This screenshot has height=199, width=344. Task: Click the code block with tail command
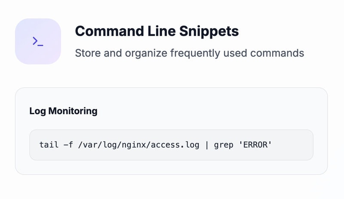pyautogui.click(x=171, y=145)
